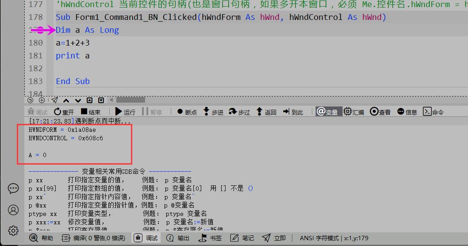The width and height of the screenshot is (468, 246).
Task: Run to cursor with 到此
Action: pyautogui.click(x=293, y=112)
